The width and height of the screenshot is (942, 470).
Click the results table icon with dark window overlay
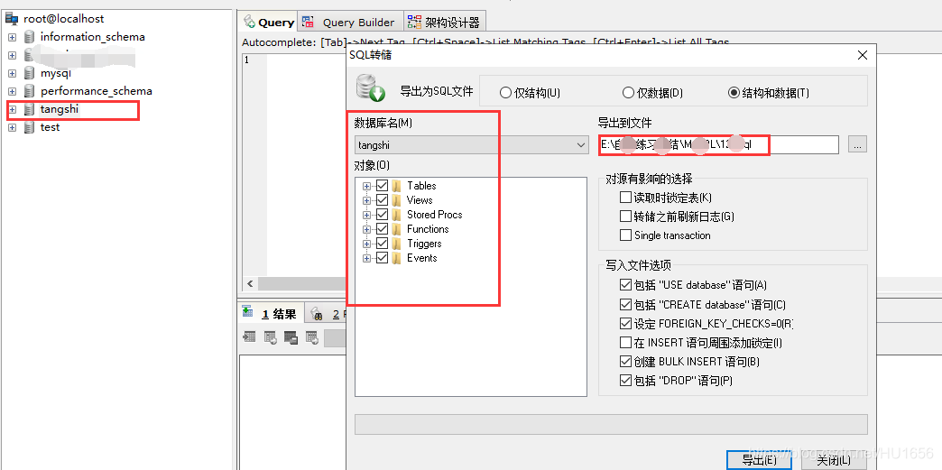click(291, 337)
